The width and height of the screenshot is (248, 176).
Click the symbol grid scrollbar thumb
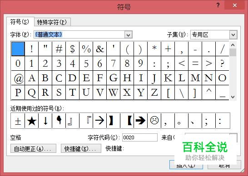pos(233,52)
